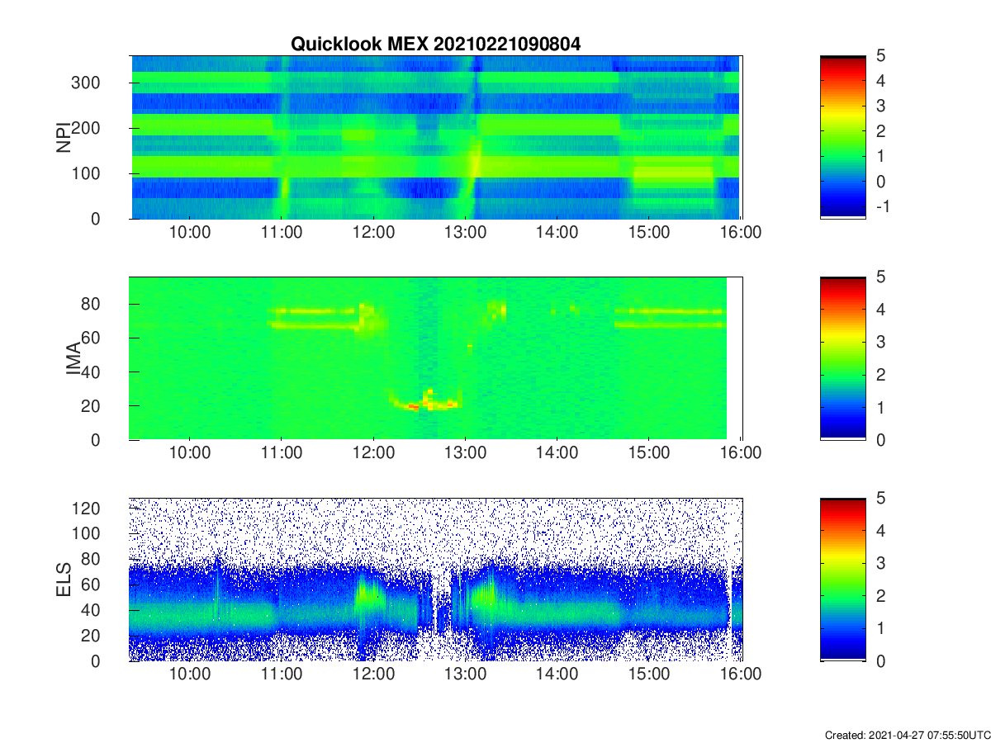Click the "2" tick on ELS colorbar
Image resolution: width=991 pixels, height=743 pixels.
coord(880,596)
